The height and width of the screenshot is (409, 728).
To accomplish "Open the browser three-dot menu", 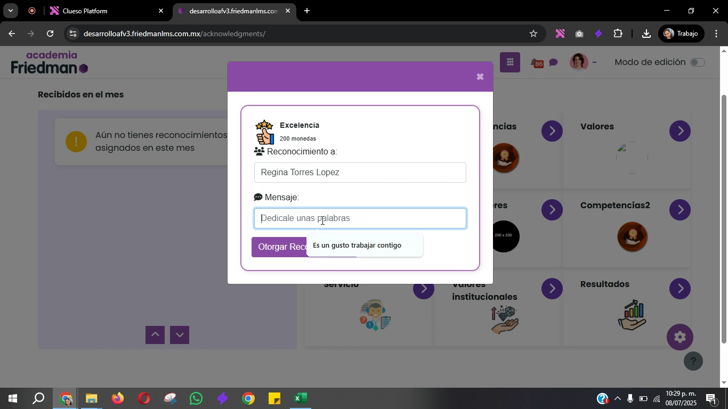I will coord(715,34).
